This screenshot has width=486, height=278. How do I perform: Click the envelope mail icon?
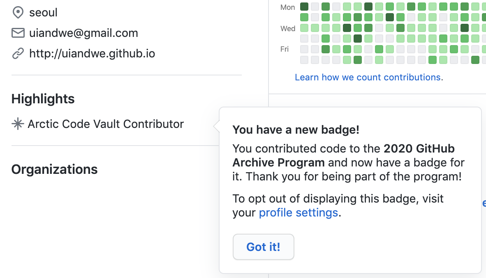point(18,33)
